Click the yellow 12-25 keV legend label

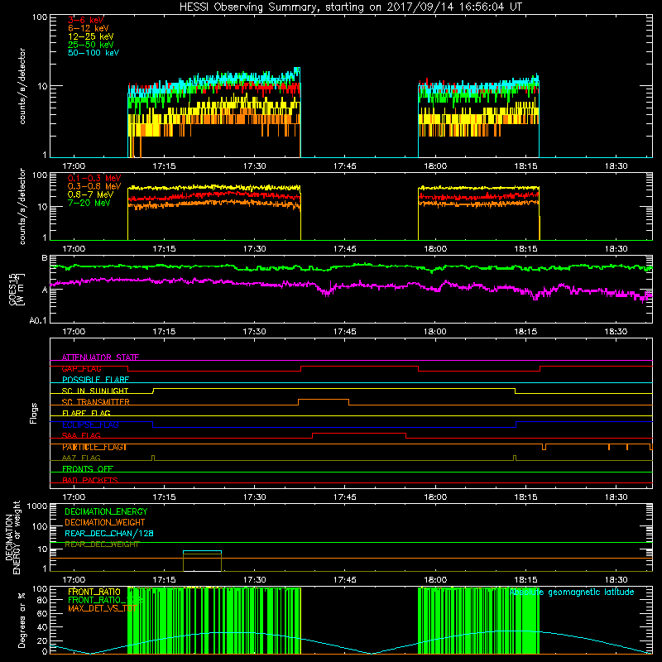pos(91,36)
